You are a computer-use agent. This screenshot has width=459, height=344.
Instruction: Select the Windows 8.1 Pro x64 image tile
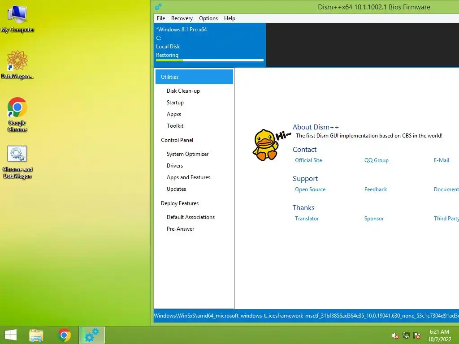click(210, 45)
